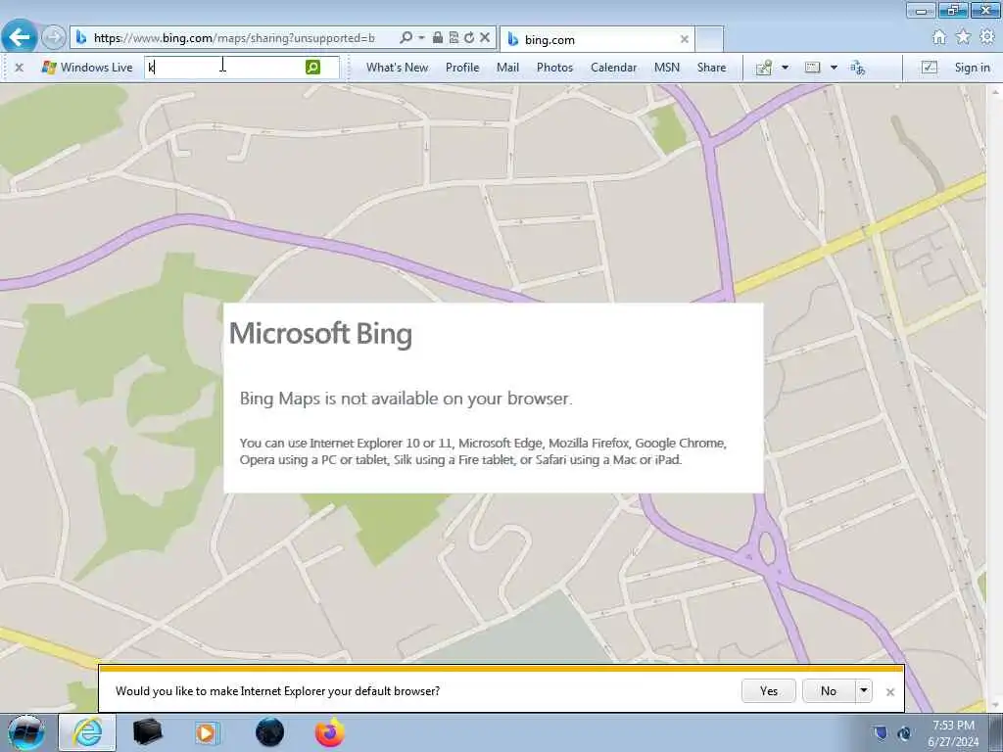The height and width of the screenshot is (752, 1003).
Task: Launch Firefox from the taskbar
Action: pyautogui.click(x=330, y=732)
